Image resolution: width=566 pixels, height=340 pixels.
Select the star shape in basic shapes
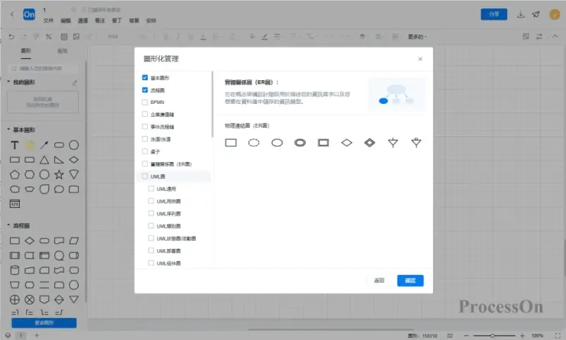59,174
